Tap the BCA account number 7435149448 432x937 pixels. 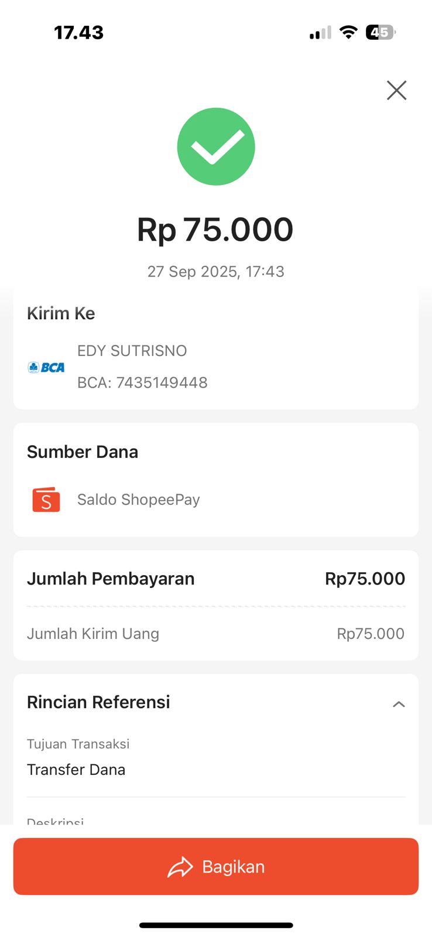coord(142,382)
